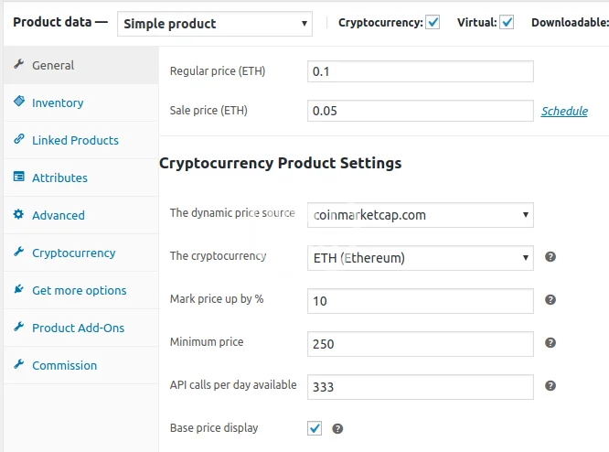
Task: Click the wrench icon beside General
Action: 18,65
